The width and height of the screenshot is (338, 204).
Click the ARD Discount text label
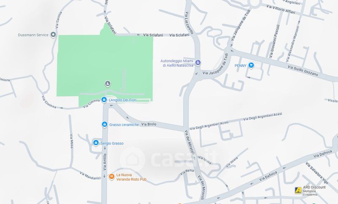click(314, 187)
